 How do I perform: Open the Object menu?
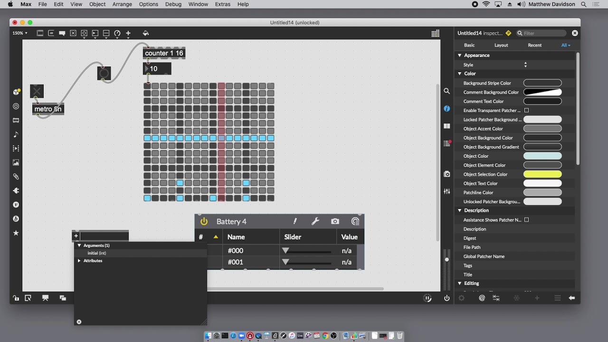pyautogui.click(x=97, y=4)
